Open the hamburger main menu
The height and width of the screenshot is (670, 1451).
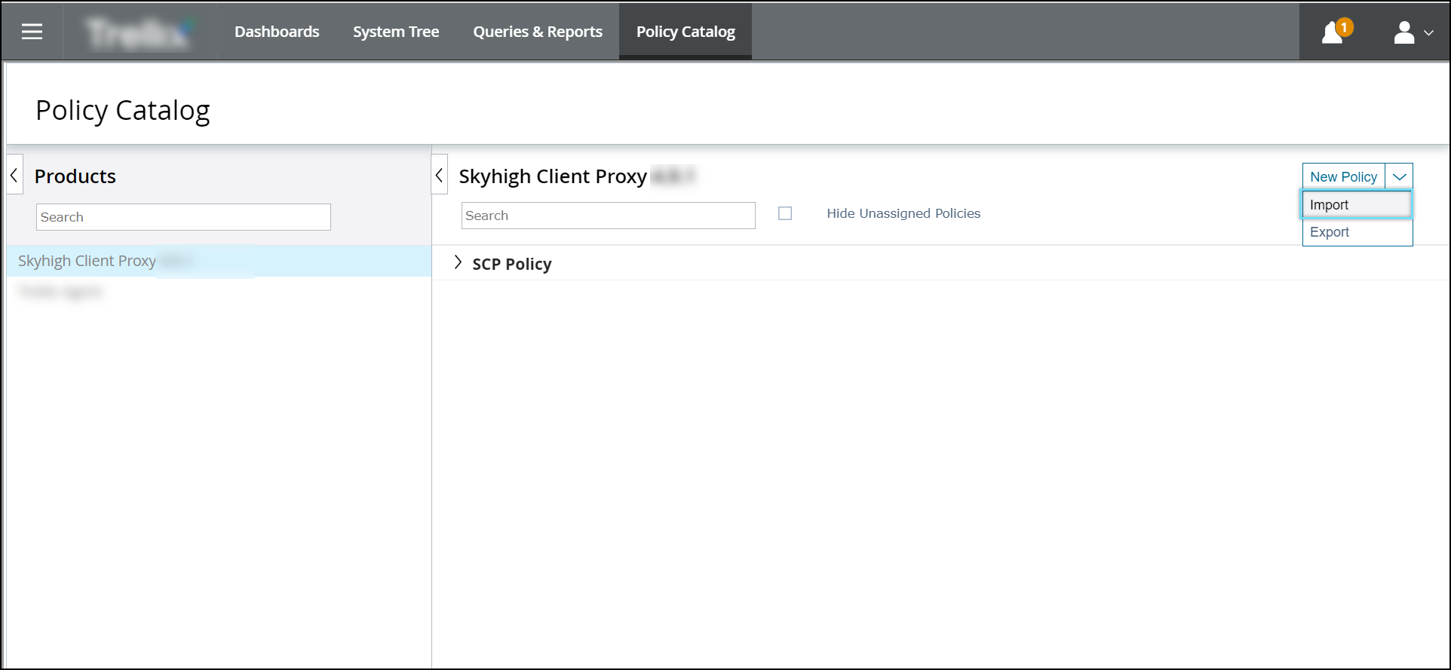click(x=32, y=32)
